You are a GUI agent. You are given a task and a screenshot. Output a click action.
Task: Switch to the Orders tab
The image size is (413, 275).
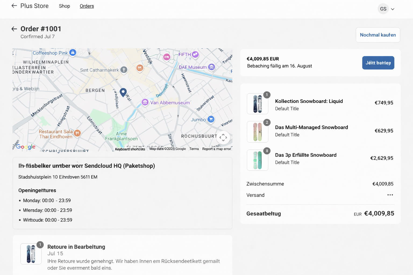[87, 6]
